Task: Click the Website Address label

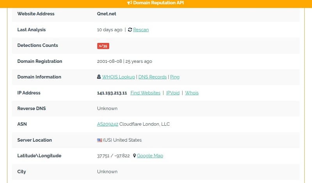Action: [x=36, y=14]
